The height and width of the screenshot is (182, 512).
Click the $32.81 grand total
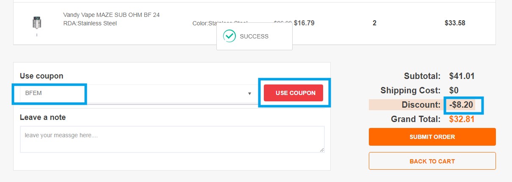click(x=462, y=119)
